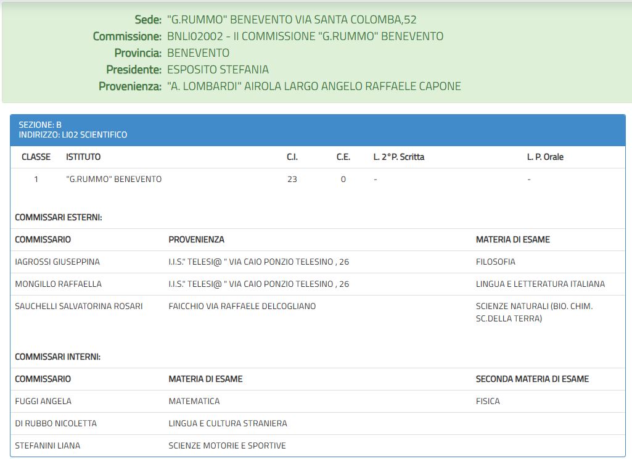Image resolution: width=632 pixels, height=459 pixels.
Task: Select Provincia value BENEVENTO
Action: point(199,53)
